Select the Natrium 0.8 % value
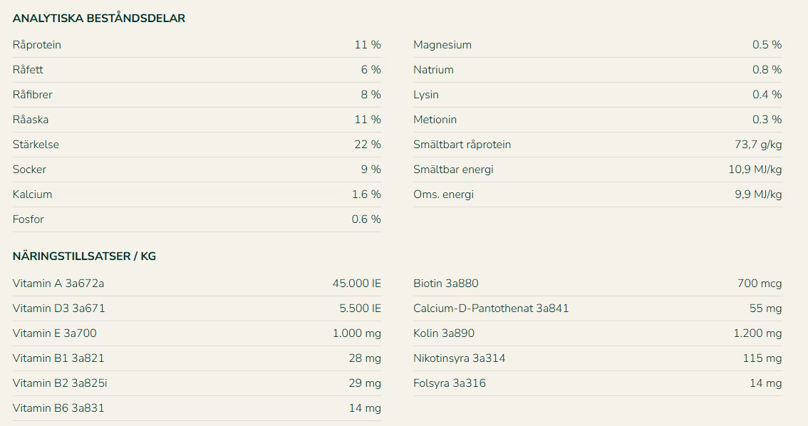 (x=767, y=70)
